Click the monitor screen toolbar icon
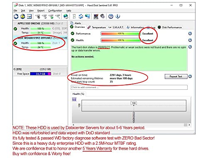The height and width of the screenshot is (158, 208). point(96,17)
